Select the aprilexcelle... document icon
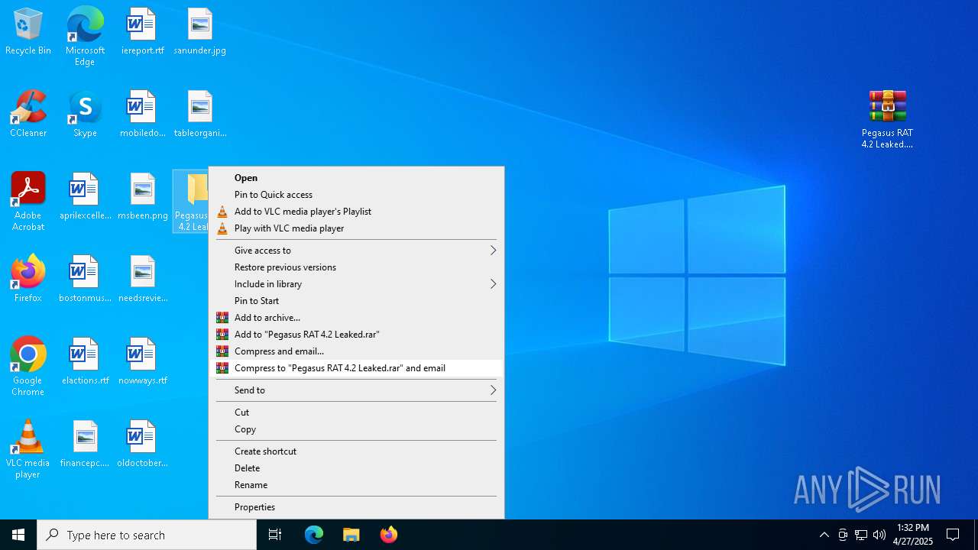The image size is (978, 550). (x=85, y=197)
